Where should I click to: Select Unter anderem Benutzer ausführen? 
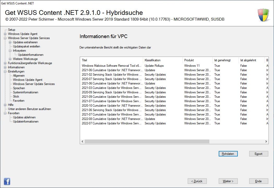[x=29, y=109]
